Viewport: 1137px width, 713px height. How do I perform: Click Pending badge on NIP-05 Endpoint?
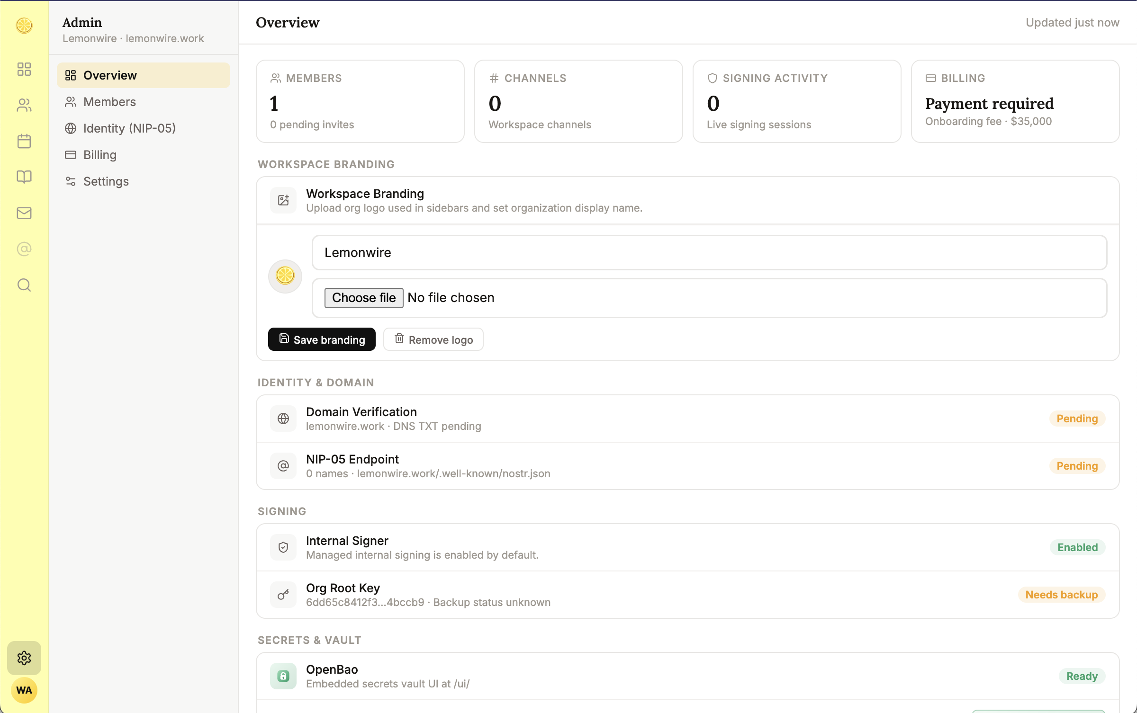click(x=1077, y=466)
